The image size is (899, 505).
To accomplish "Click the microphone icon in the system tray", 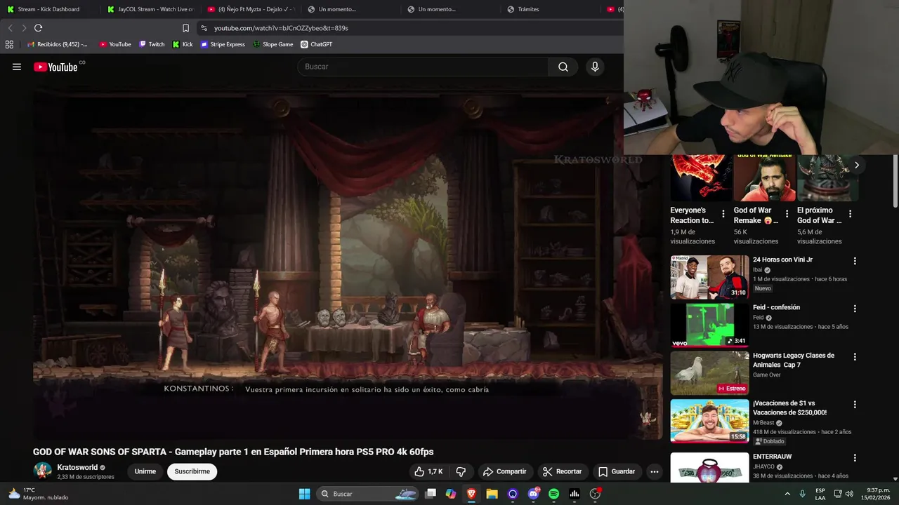I will click(802, 494).
